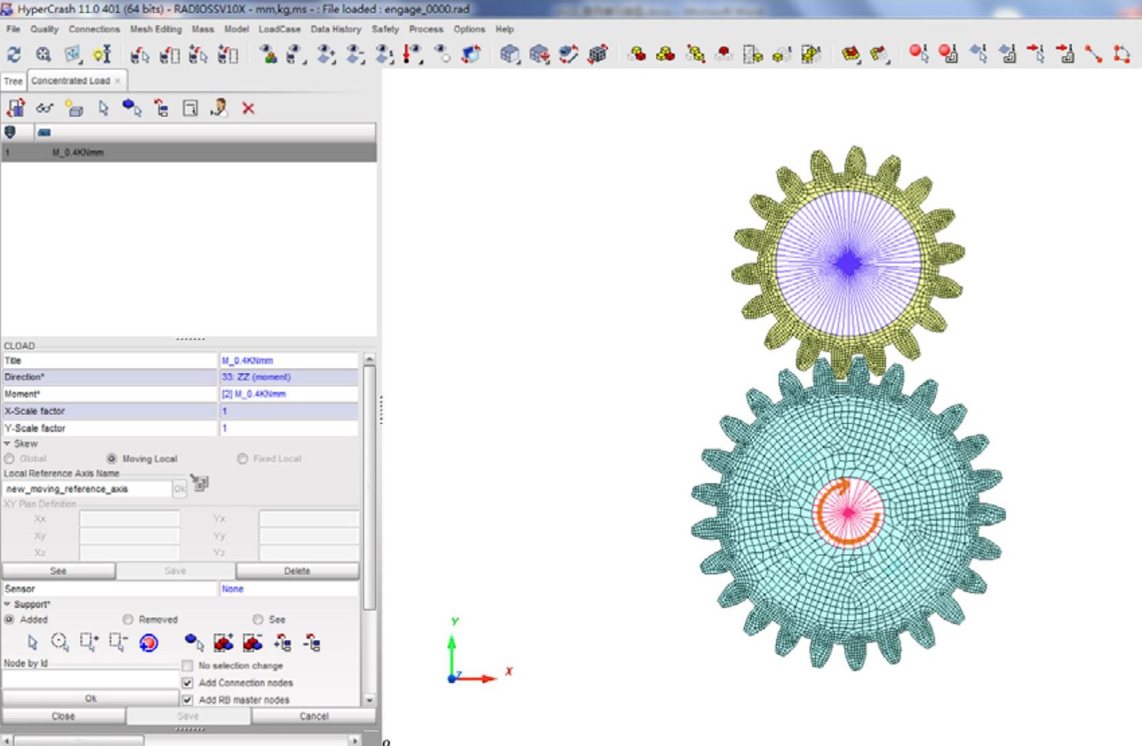Select the Removed radio button
The width and height of the screenshot is (1142, 746).
coord(128,619)
